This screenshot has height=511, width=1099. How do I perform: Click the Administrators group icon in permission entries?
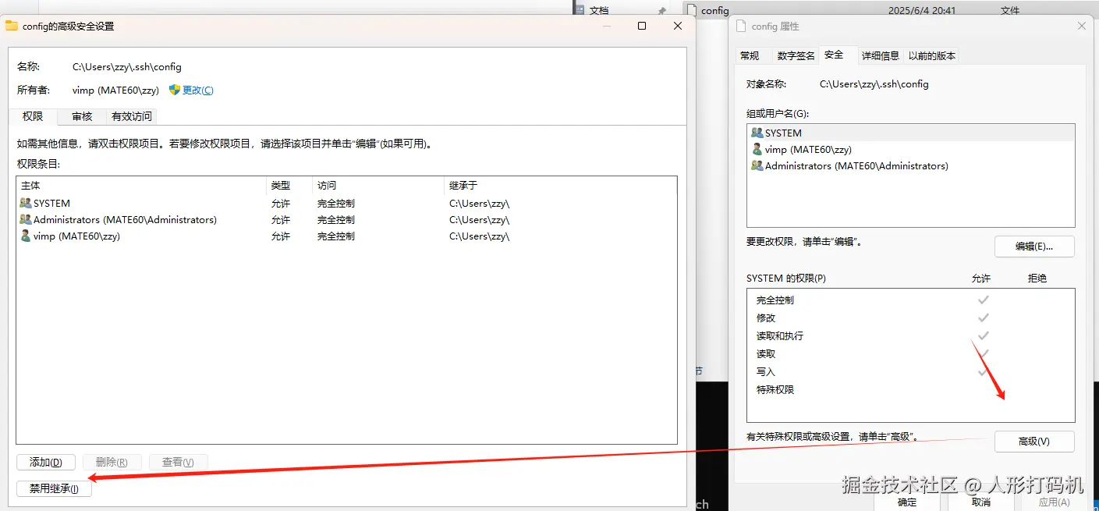coord(26,219)
